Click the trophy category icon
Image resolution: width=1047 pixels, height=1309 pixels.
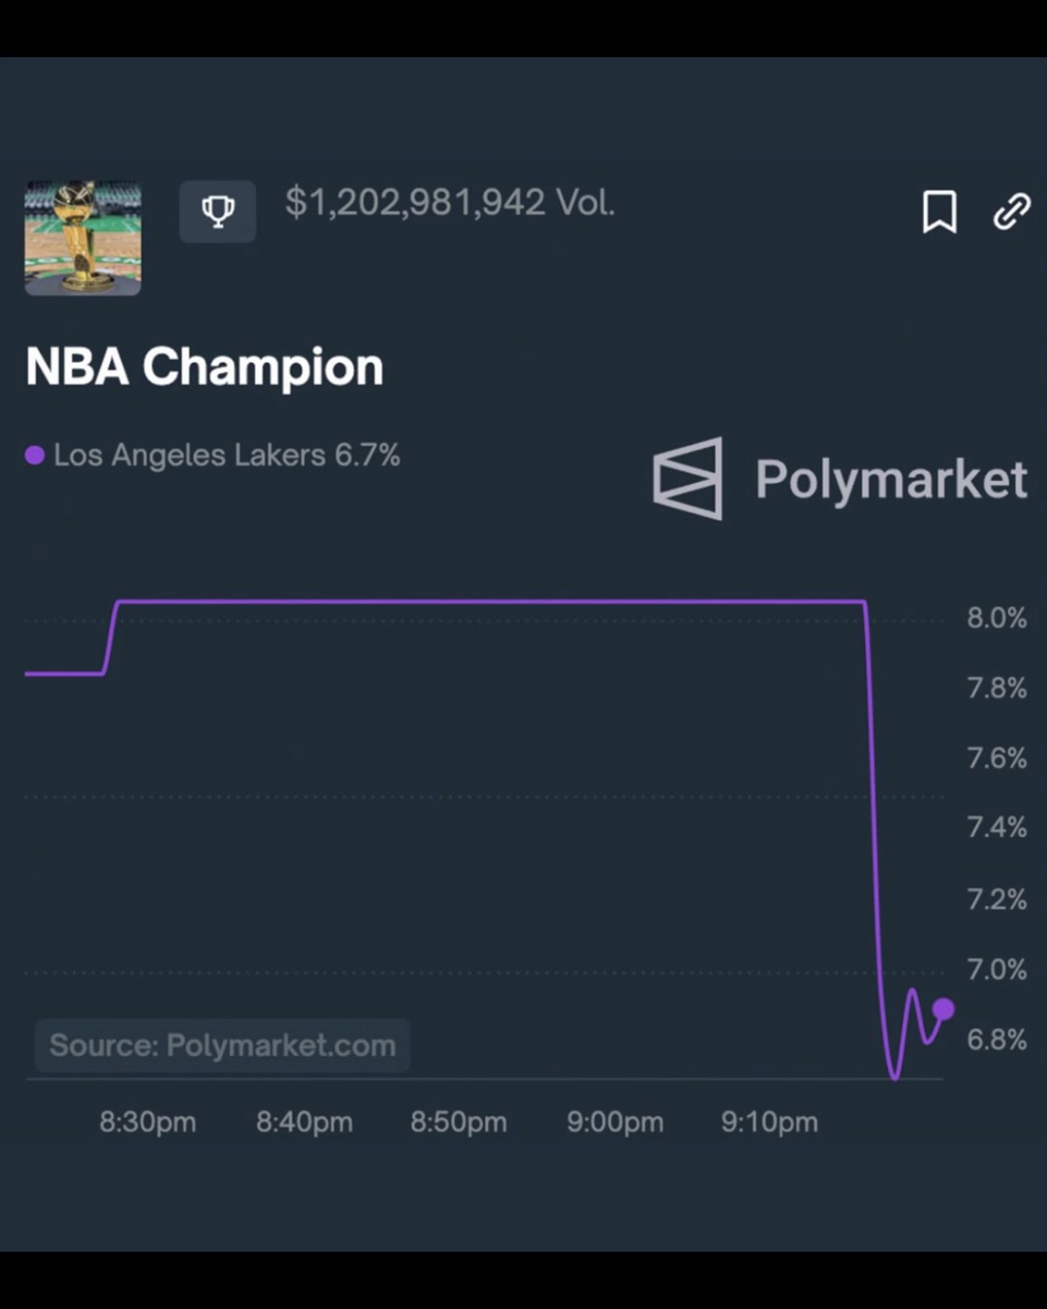[218, 210]
